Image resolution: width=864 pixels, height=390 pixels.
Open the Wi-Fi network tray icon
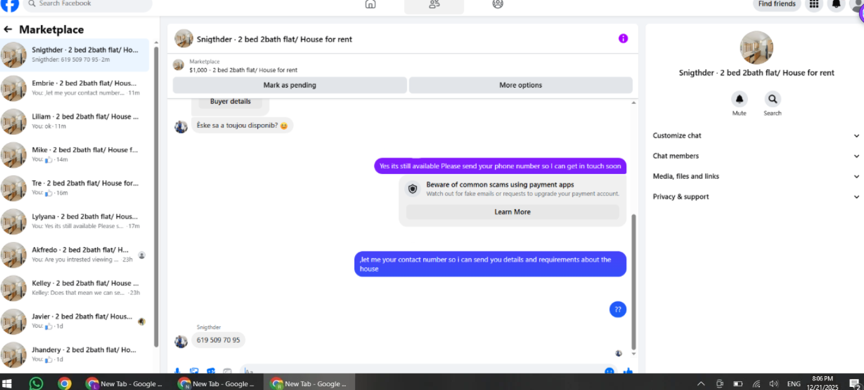click(x=756, y=384)
